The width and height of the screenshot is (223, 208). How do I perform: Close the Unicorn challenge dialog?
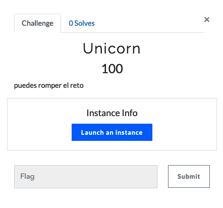click(207, 20)
